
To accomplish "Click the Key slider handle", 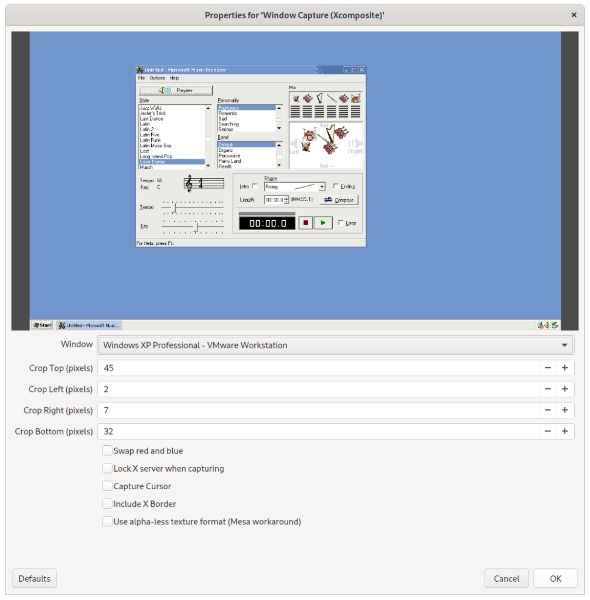I will [196, 227].
